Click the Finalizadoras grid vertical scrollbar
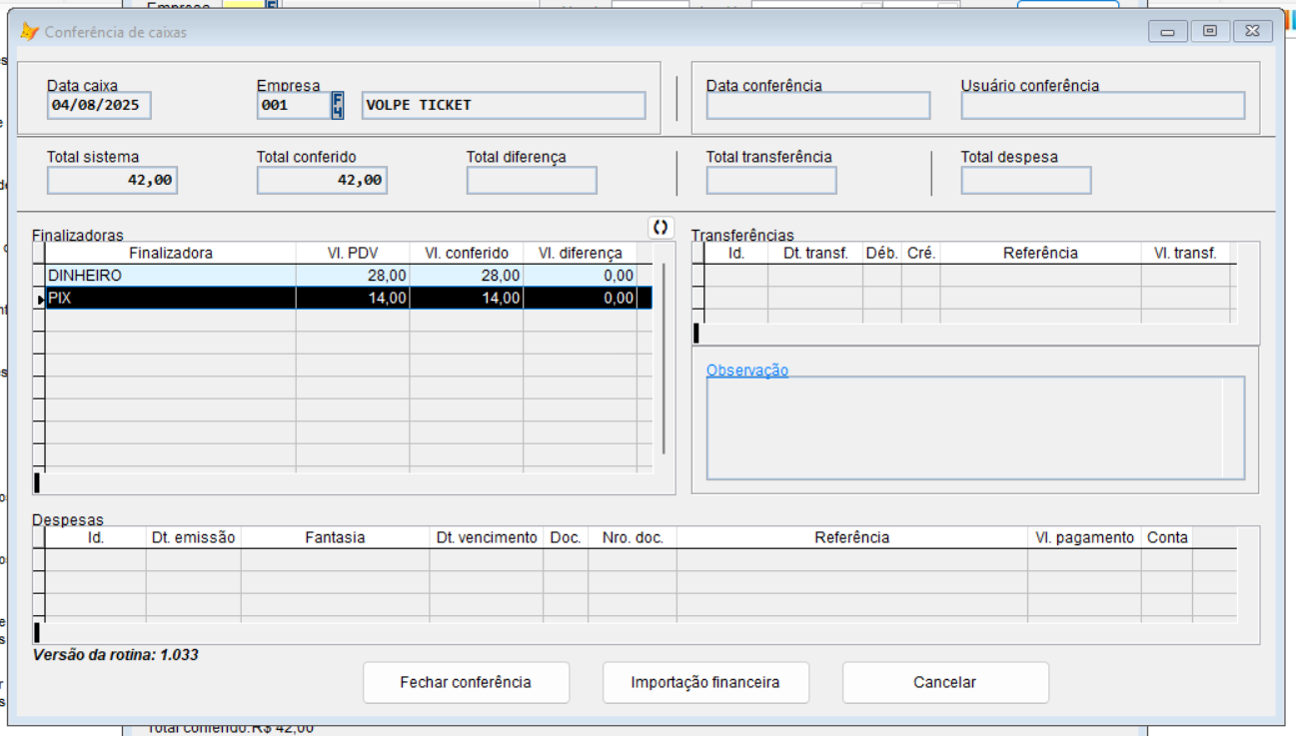Screen dimensions: 1296x736 (x=662, y=360)
